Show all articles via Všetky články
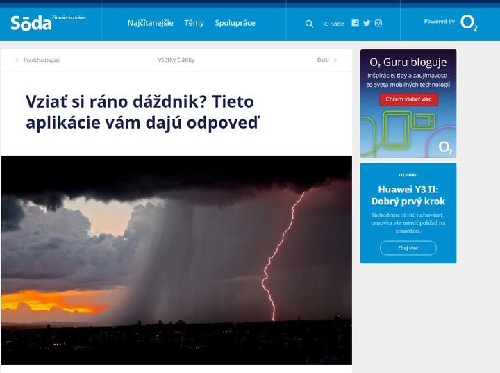Image resolution: width=500 pixels, height=373 pixels. tap(176, 60)
